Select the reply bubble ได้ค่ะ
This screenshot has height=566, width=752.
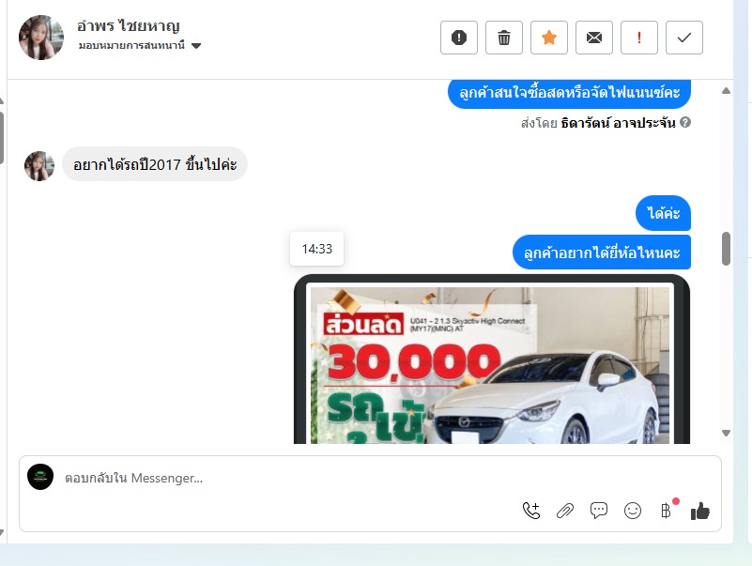pos(663,213)
